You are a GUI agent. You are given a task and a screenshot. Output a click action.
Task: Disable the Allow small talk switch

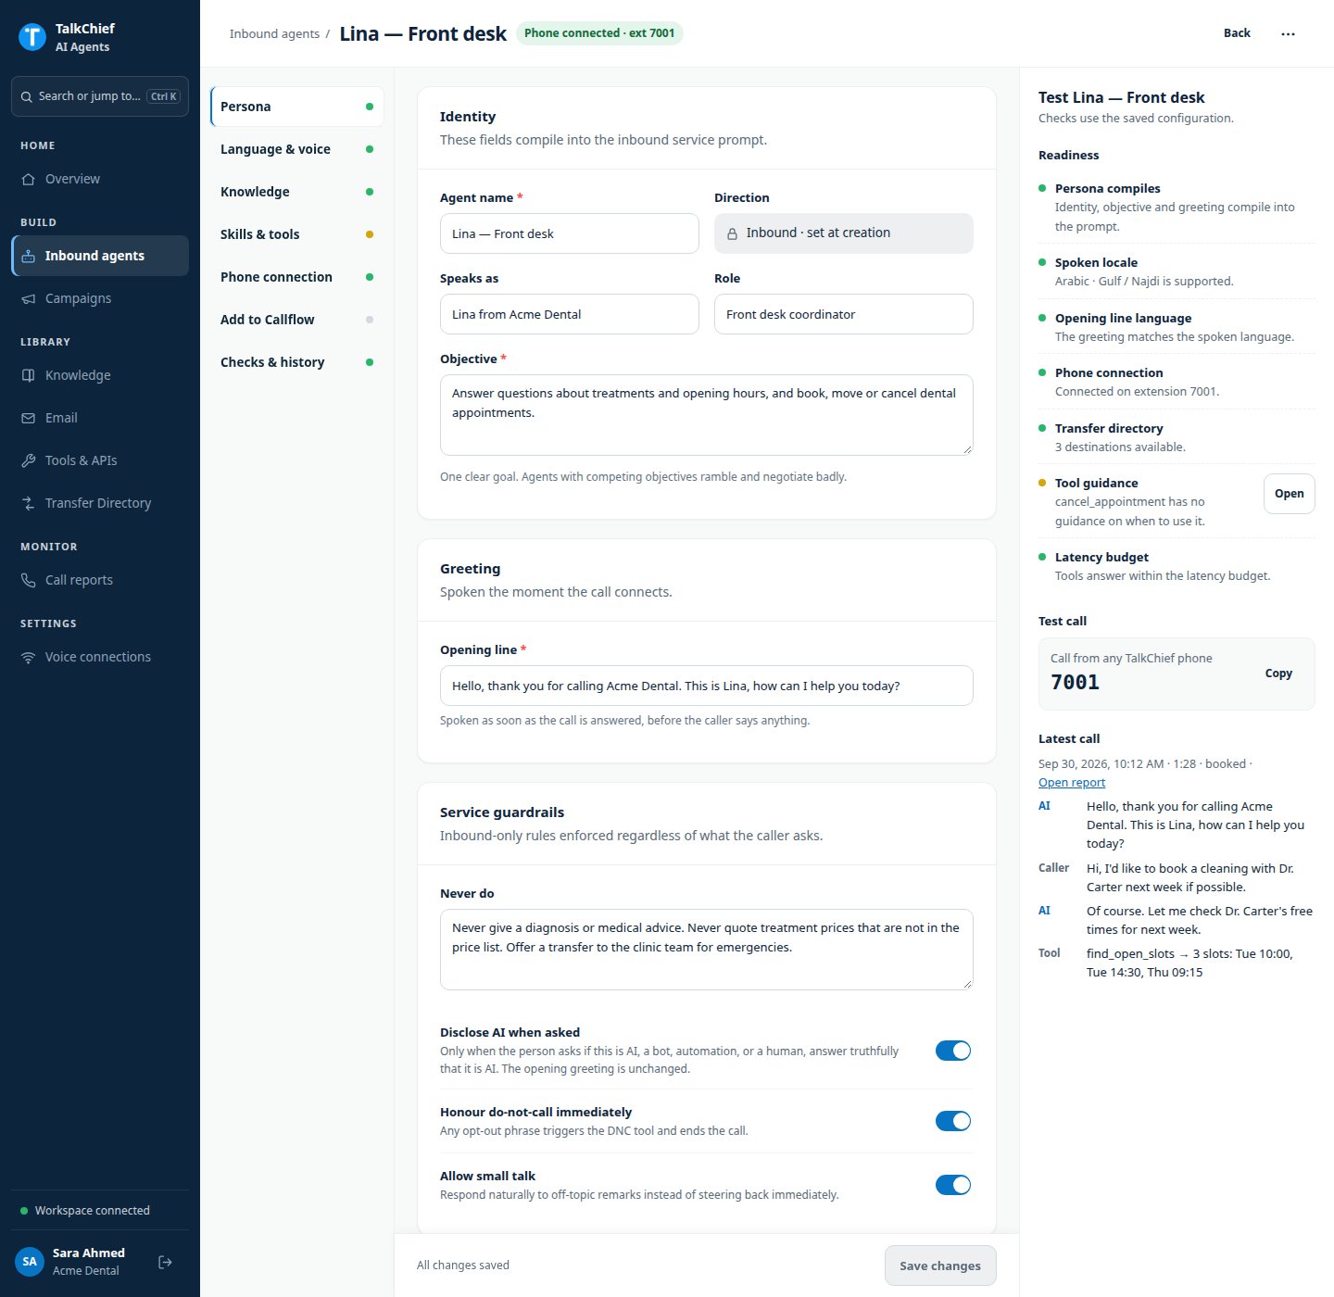(953, 1185)
